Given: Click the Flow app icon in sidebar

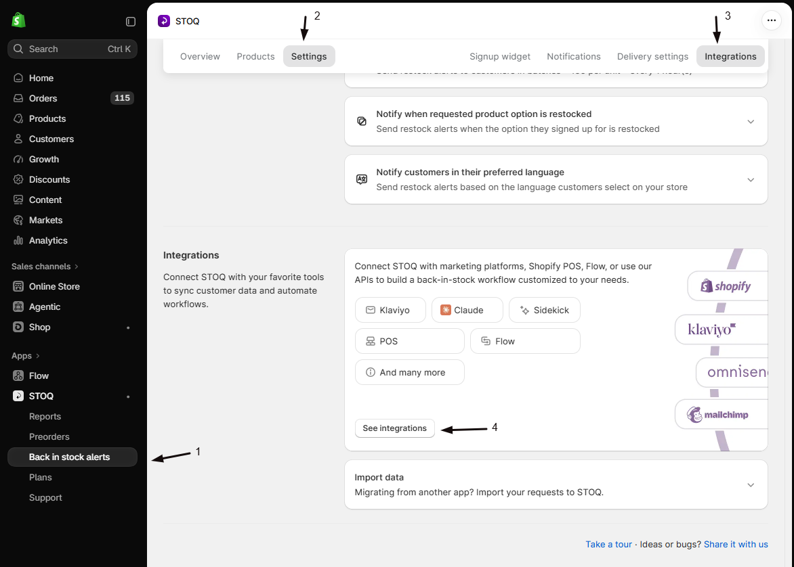Looking at the screenshot, I should coord(18,376).
